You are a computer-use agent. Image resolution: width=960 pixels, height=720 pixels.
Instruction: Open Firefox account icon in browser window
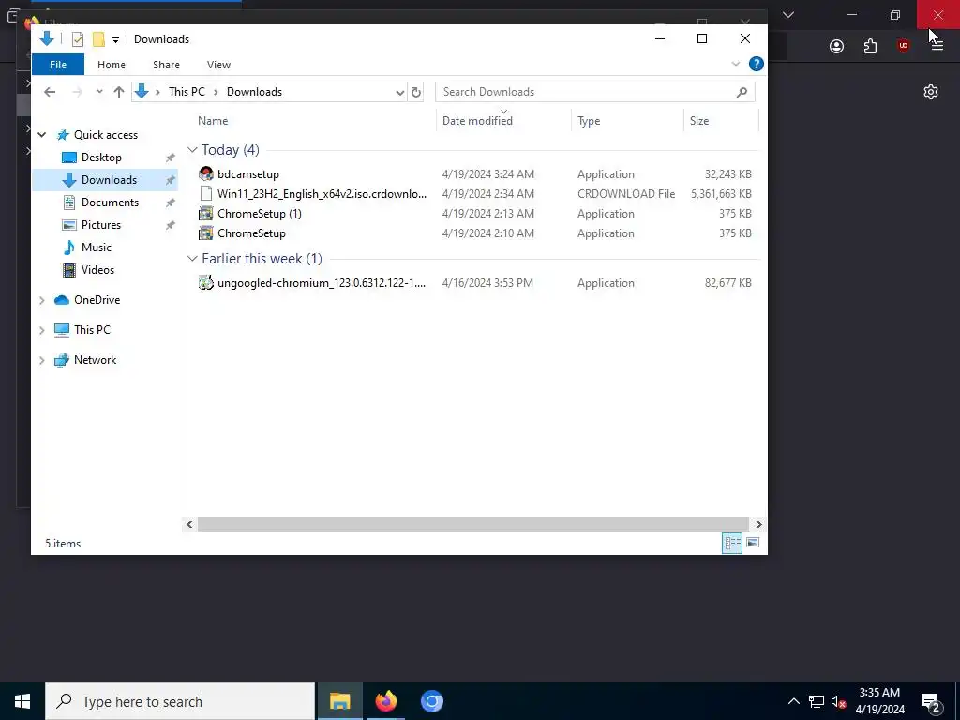pyautogui.click(x=836, y=47)
